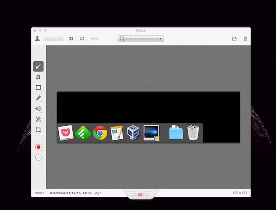Screen dimensions: 276x210
Task: Select the Arrow tool in Skitch
Action: pos(38,67)
